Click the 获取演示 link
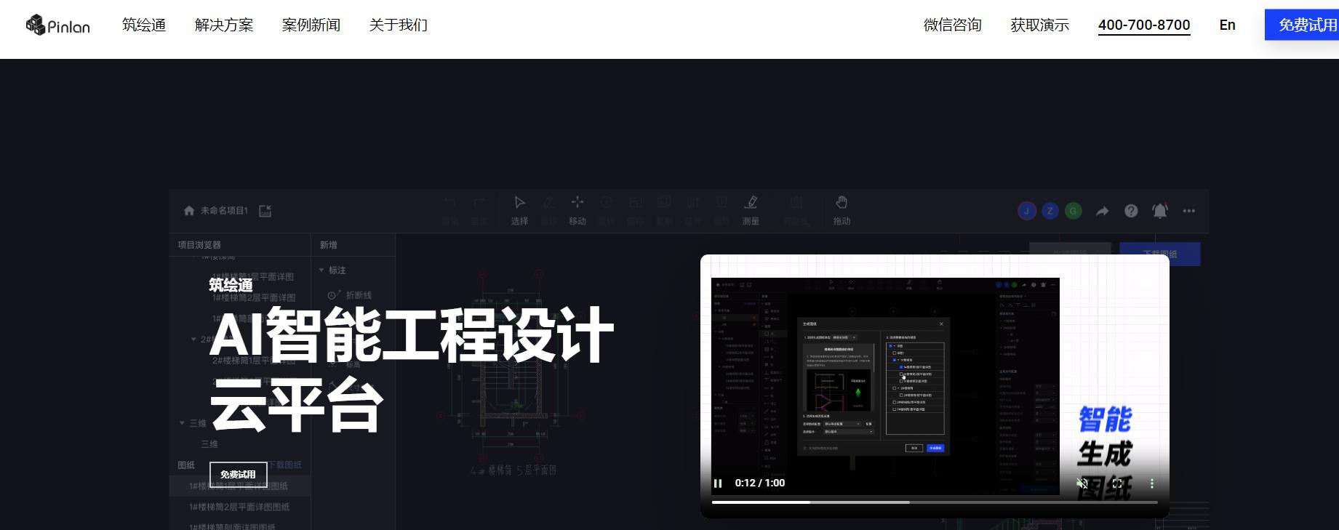The height and width of the screenshot is (530, 1339). pos(1040,25)
